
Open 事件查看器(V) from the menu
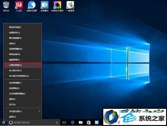[x=22, y=38]
